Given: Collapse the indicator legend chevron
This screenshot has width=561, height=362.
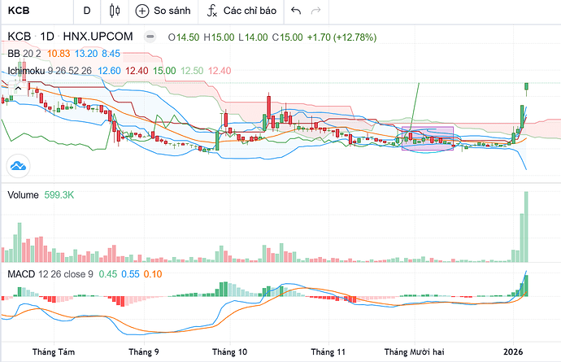Looking at the screenshot, I should [18, 88].
